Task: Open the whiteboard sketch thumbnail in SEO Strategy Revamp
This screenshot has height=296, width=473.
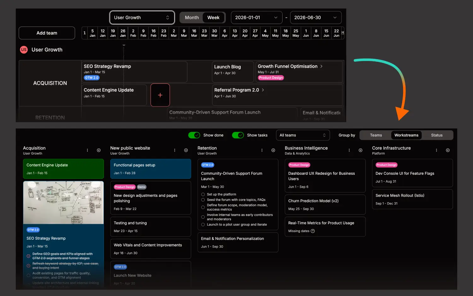Action: coord(63,203)
